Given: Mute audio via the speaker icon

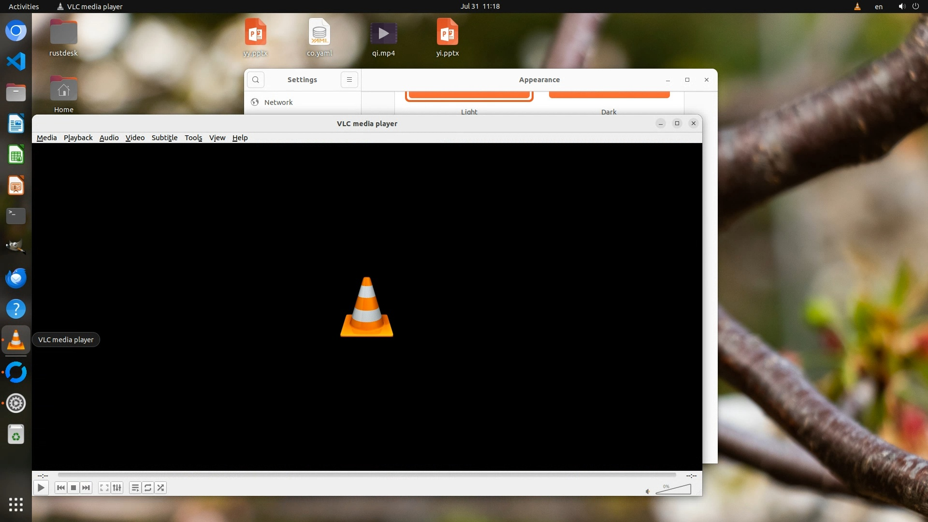Looking at the screenshot, I should [x=648, y=492].
